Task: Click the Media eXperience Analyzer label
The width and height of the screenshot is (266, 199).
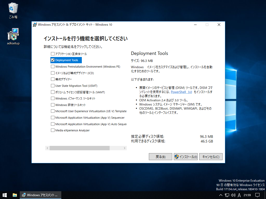Action: tap(72, 131)
